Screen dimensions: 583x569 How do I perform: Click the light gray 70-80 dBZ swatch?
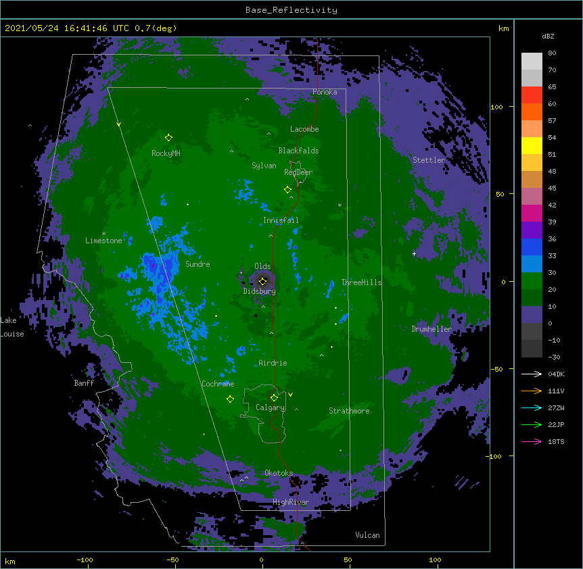click(x=532, y=61)
